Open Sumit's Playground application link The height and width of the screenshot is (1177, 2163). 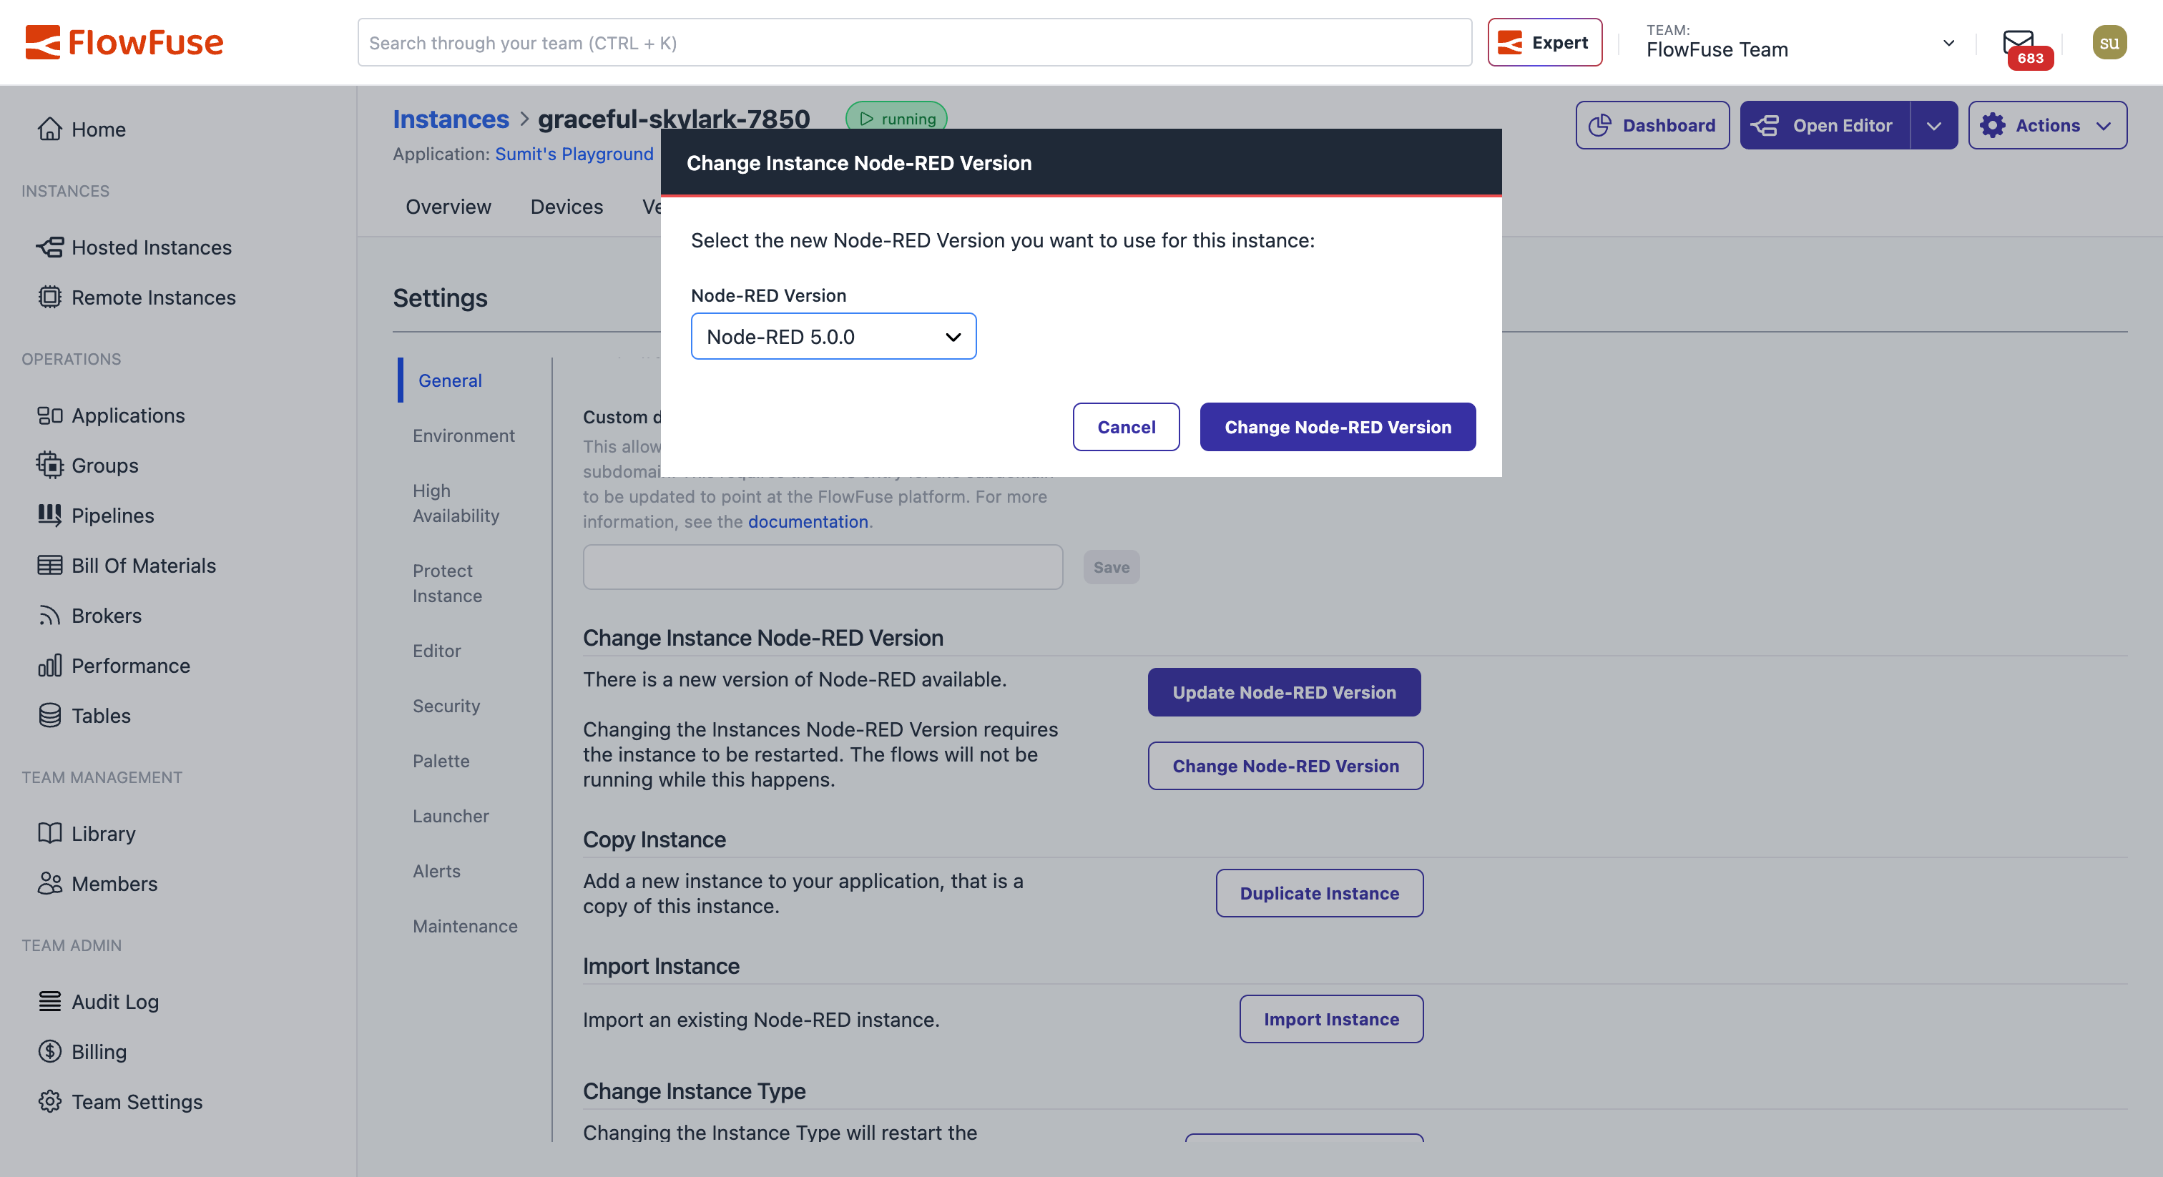tap(574, 154)
